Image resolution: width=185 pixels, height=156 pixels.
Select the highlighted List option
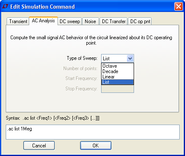pyautogui.click(x=118, y=82)
